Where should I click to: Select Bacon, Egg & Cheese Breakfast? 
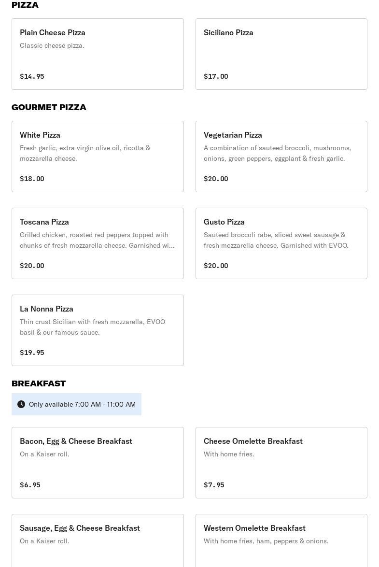[98, 463]
